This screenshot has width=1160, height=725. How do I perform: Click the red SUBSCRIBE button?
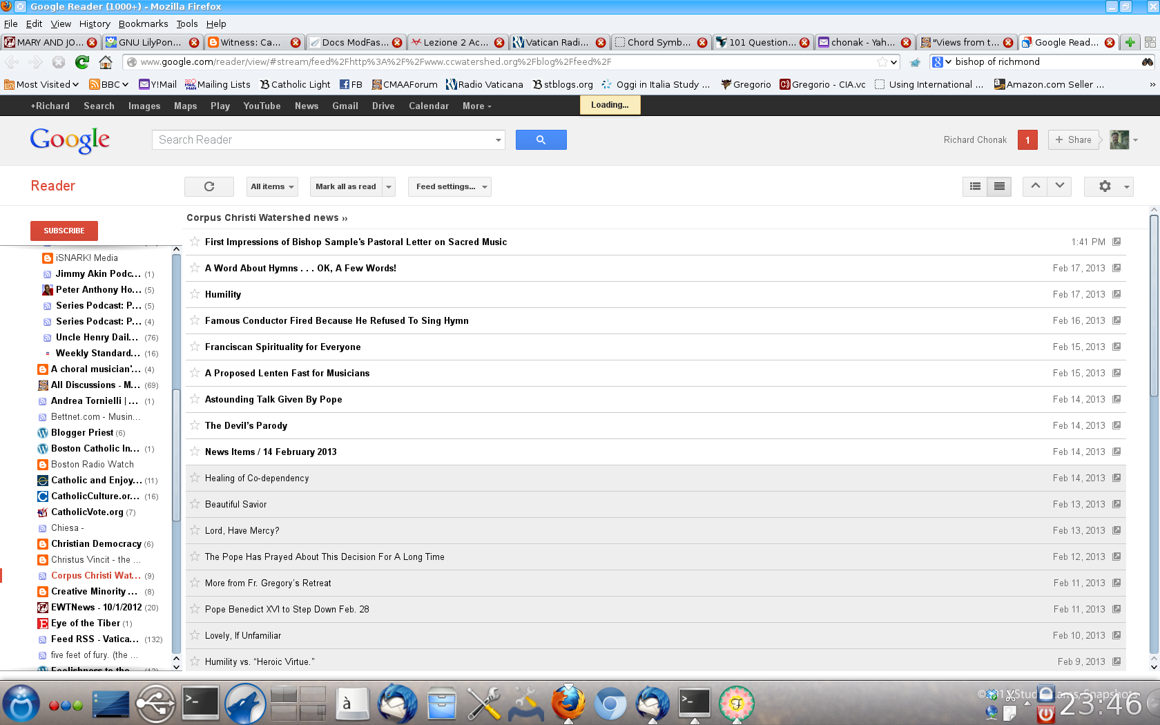point(64,231)
